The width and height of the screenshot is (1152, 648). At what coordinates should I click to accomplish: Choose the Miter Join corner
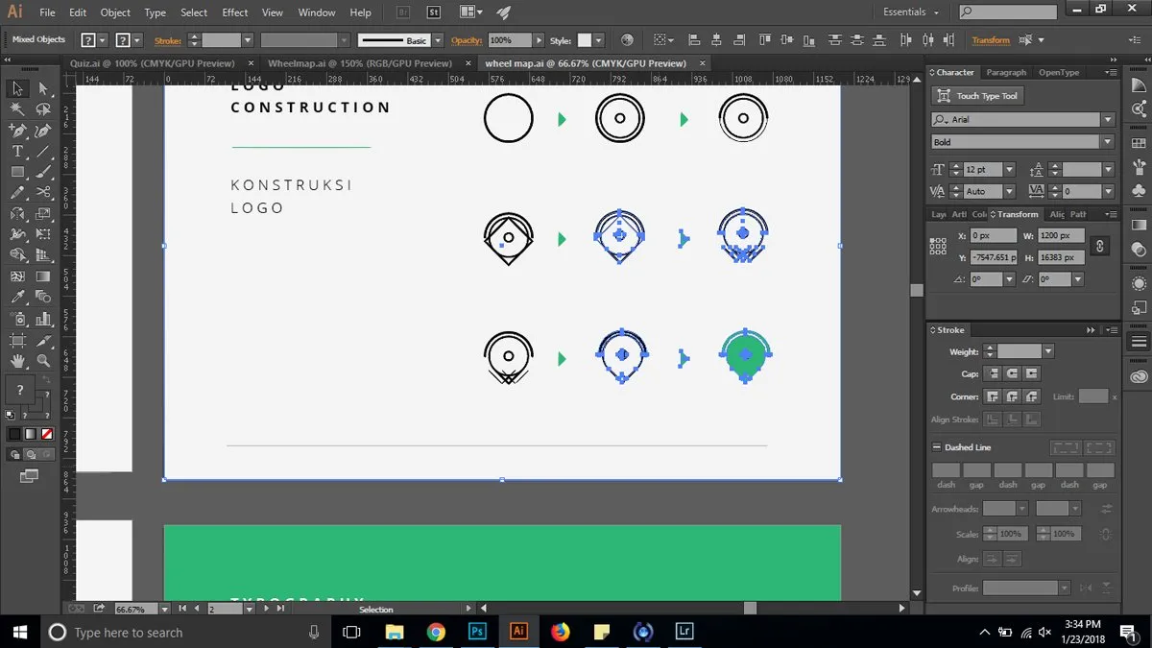(993, 396)
